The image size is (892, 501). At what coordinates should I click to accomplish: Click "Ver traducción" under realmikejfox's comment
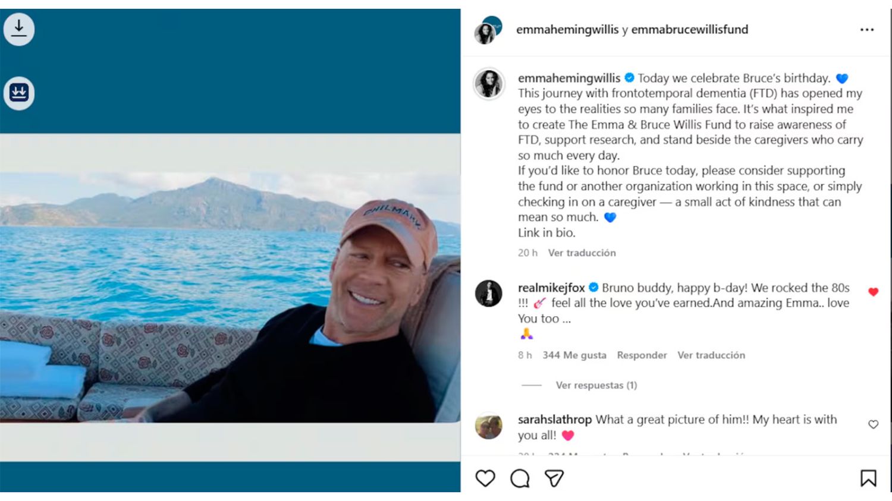(x=711, y=355)
